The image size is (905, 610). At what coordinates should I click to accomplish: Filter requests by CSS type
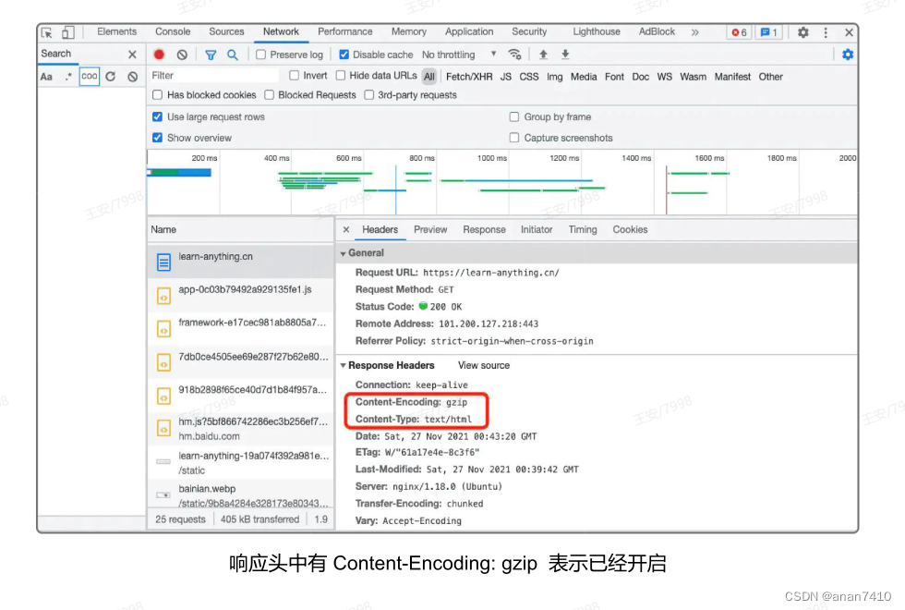(x=528, y=76)
